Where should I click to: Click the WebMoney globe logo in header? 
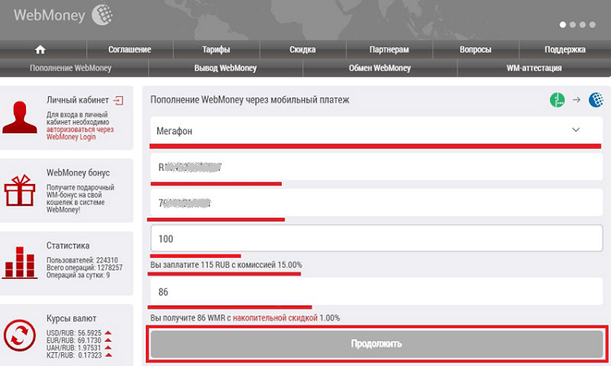coord(102,15)
